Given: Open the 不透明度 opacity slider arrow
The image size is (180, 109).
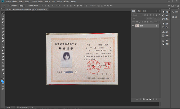Looking at the screenshot, I should pyautogui.click(x=159, y=18).
